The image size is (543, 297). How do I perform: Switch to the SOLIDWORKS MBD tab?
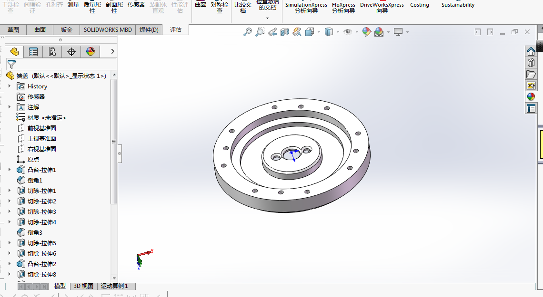(x=108, y=29)
